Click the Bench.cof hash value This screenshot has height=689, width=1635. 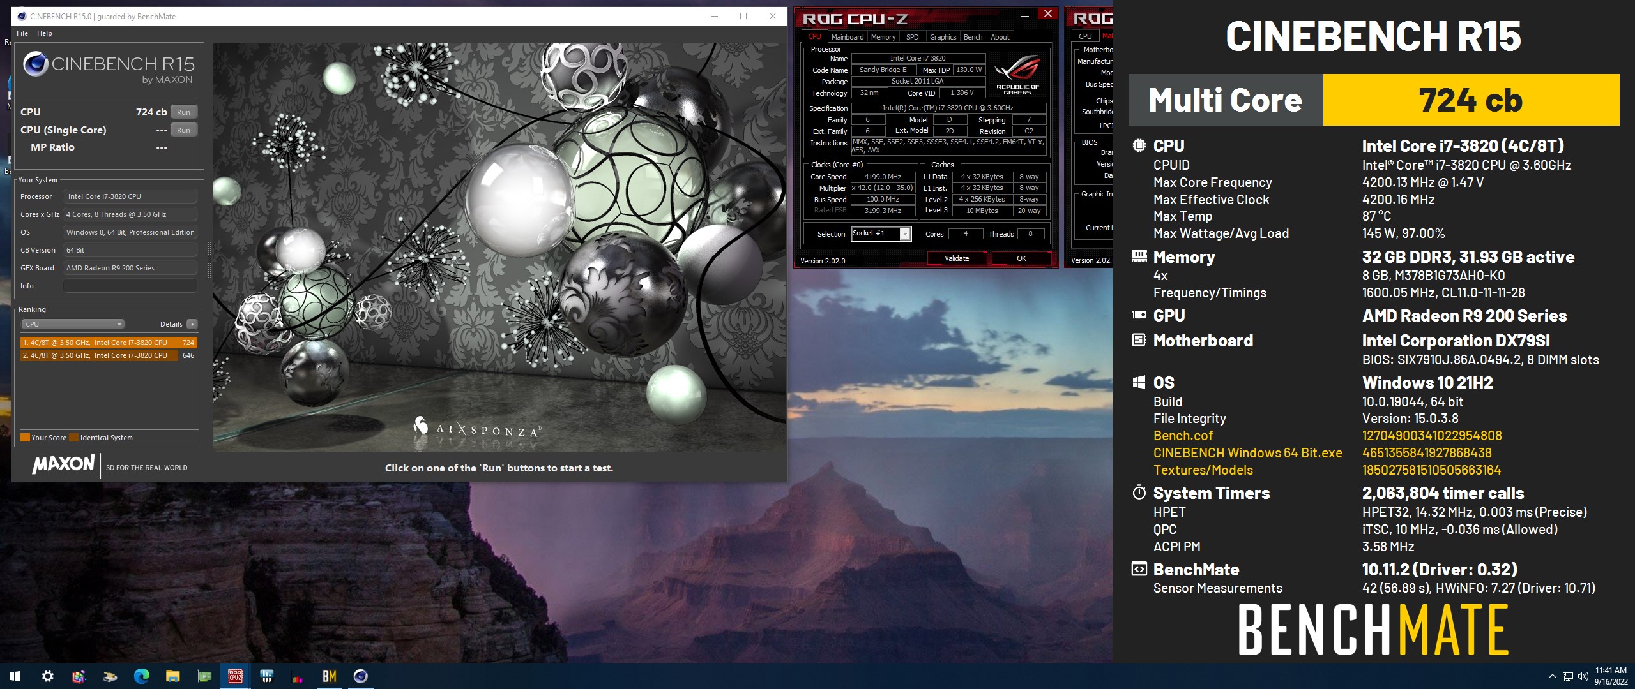pos(1432,436)
